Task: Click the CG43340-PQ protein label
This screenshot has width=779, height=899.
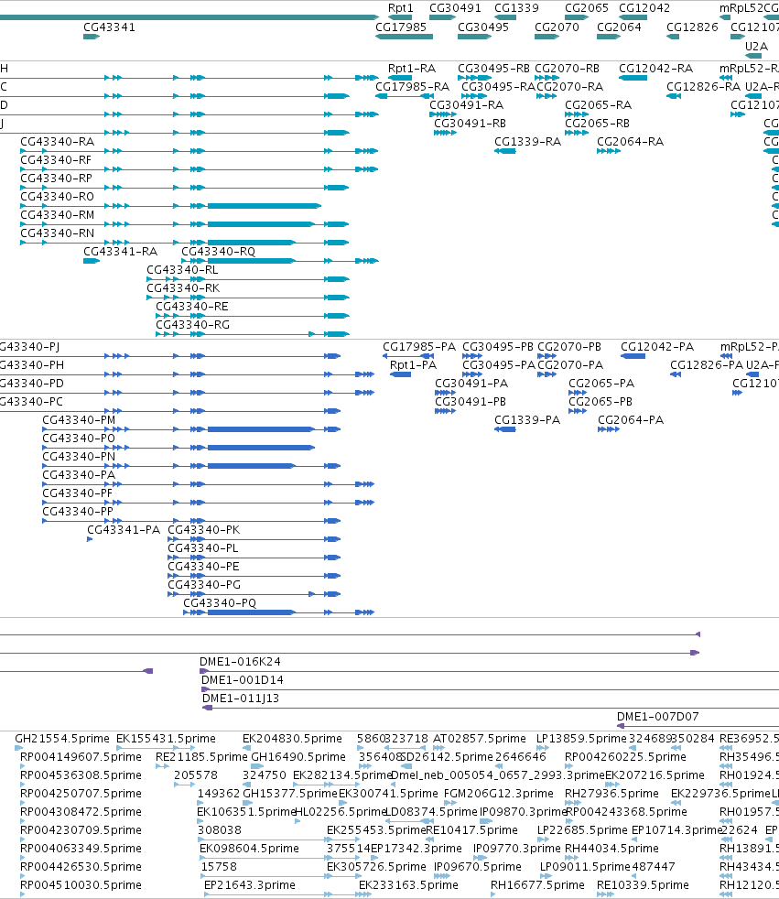Action: [220, 603]
